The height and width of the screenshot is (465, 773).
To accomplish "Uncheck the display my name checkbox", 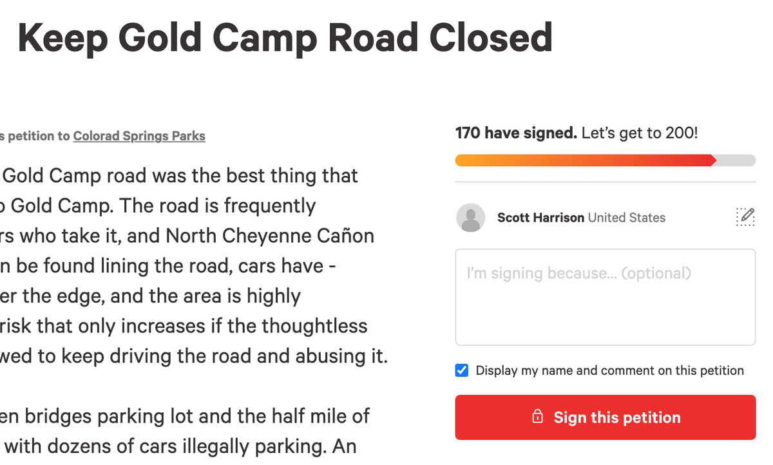I will tap(462, 370).
